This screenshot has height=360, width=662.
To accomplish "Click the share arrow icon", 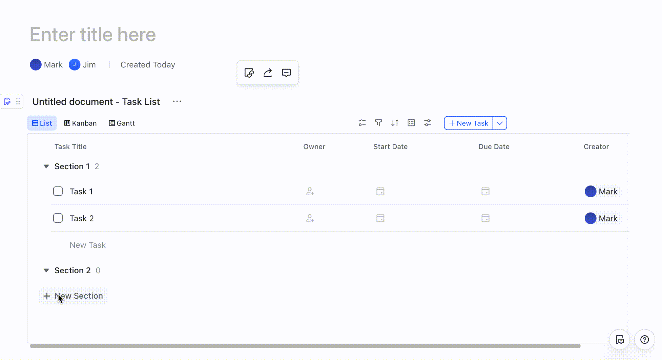I will pos(267,73).
